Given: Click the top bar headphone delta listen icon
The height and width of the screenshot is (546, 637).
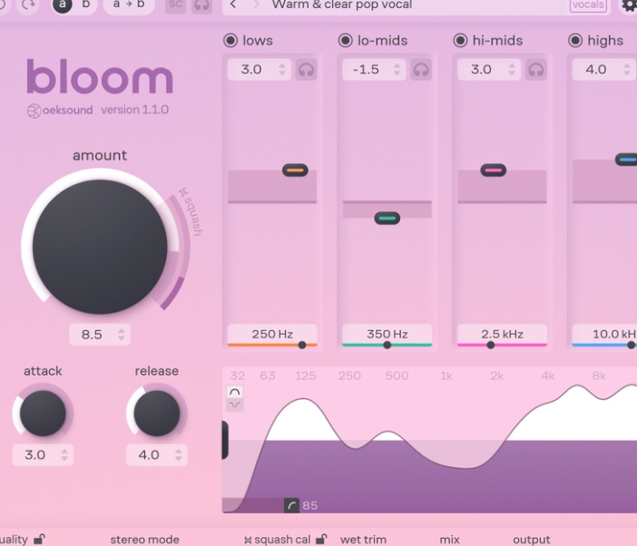Looking at the screenshot, I should (202, 5).
